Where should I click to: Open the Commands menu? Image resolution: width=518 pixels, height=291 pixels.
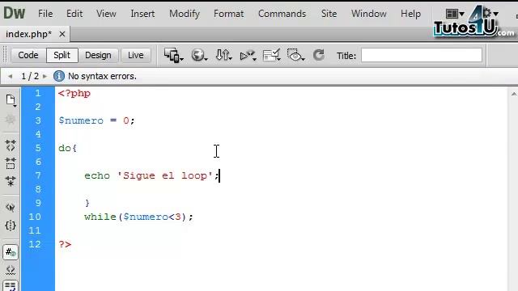coord(282,14)
